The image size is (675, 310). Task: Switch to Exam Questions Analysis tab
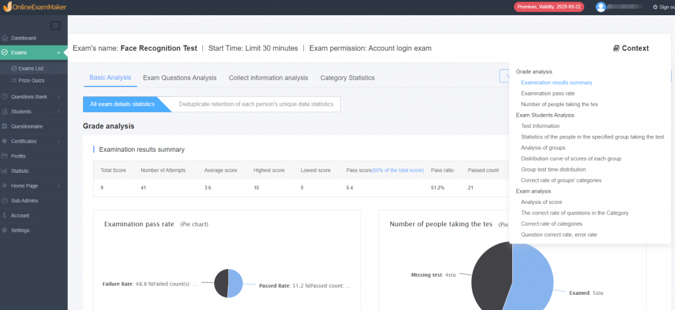coord(179,78)
